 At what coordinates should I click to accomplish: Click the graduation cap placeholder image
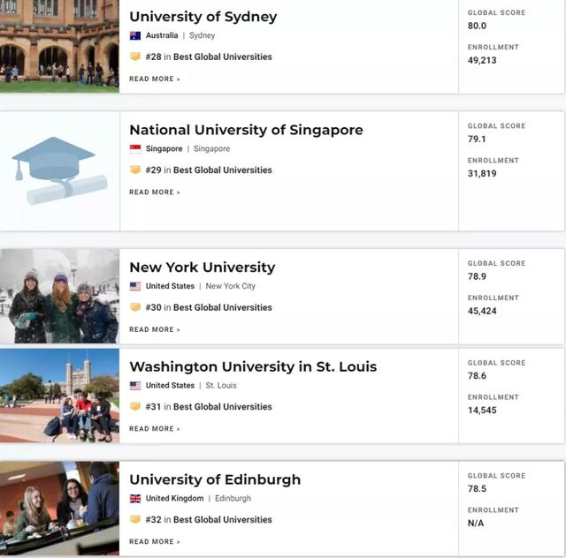pyautogui.click(x=59, y=171)
